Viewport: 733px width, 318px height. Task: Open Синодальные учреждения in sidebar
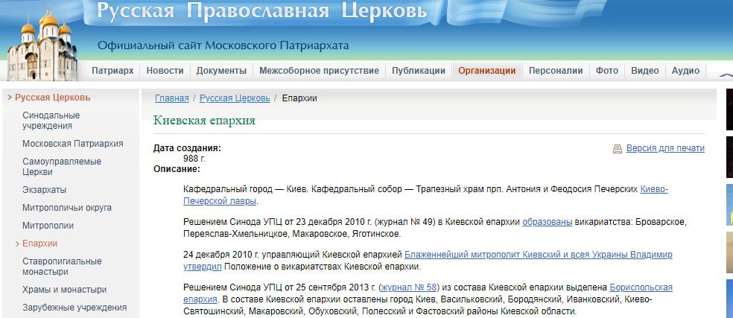tap(51, 121)
